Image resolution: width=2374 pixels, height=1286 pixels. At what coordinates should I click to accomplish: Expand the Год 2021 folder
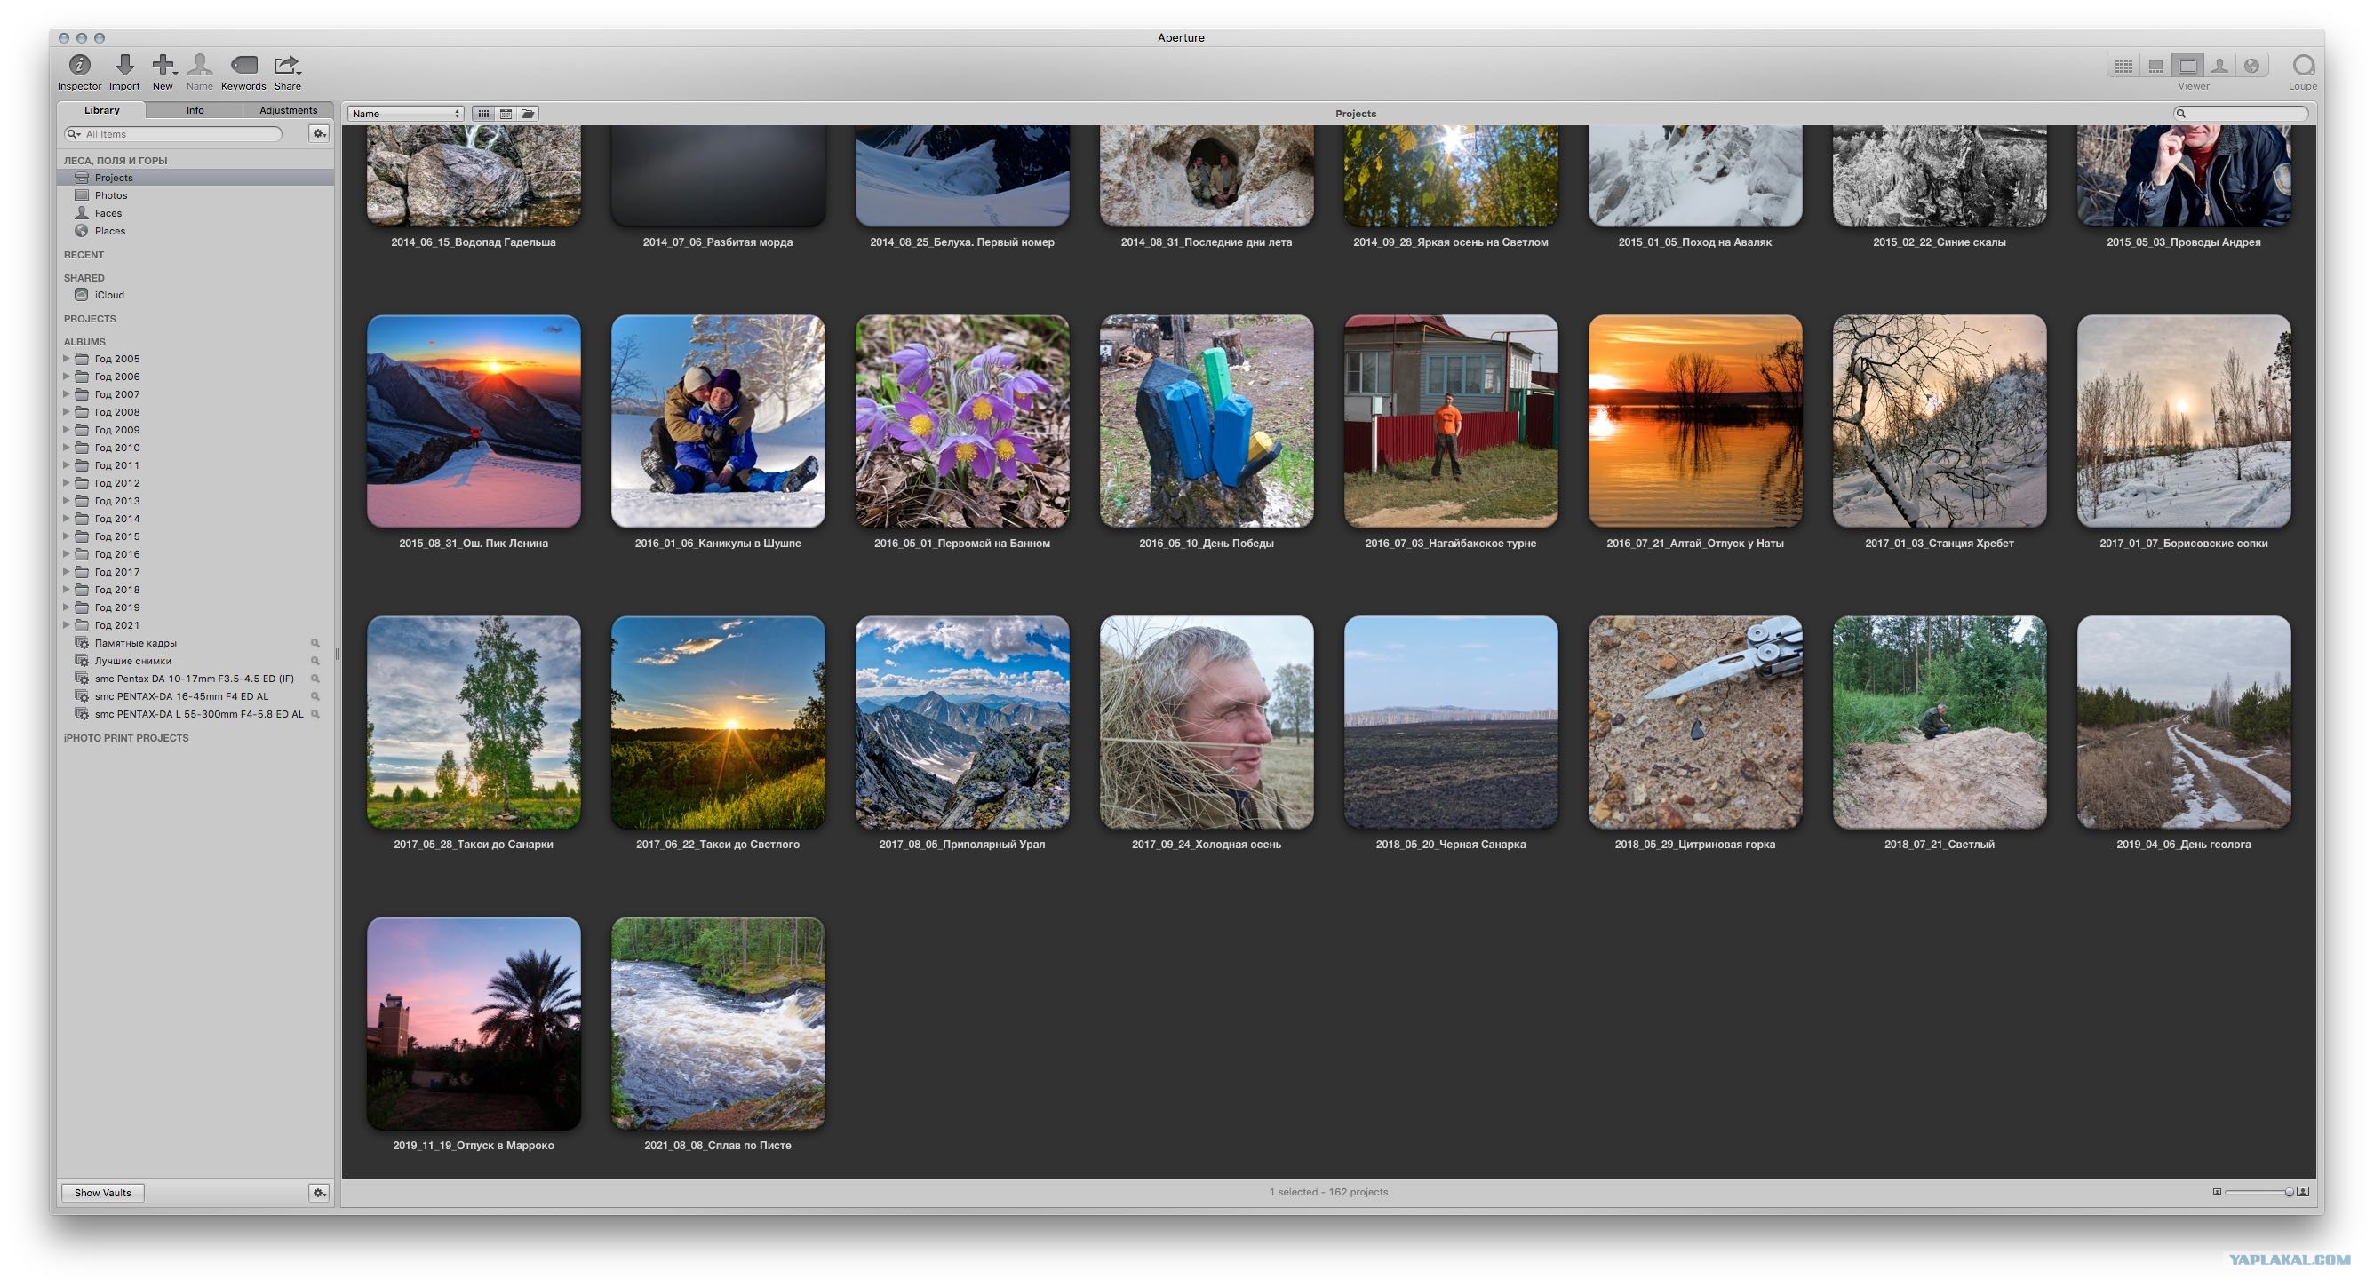pyautogui.click(x=67, y=624)
